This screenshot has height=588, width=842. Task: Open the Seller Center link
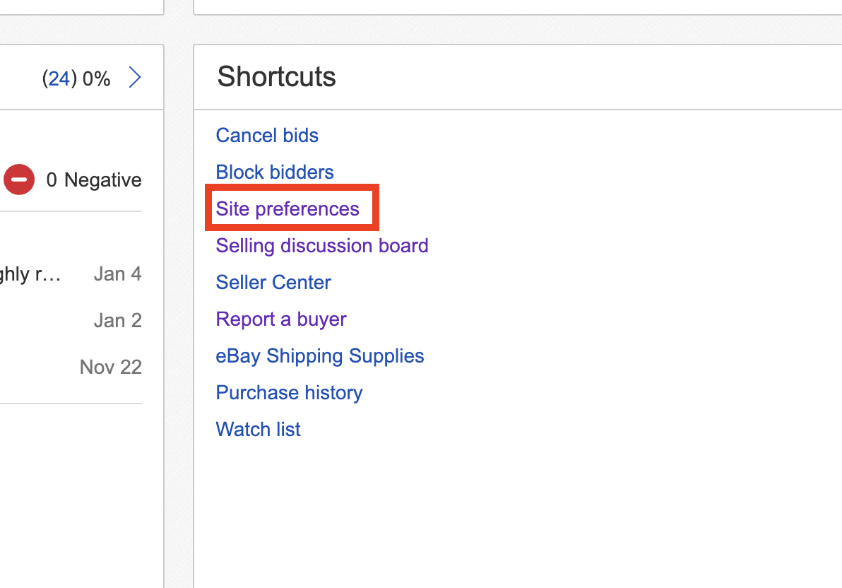(273, 282)
